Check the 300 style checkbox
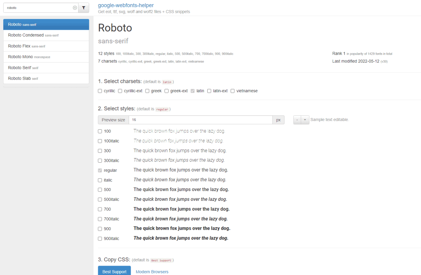 tap(100, 151)
